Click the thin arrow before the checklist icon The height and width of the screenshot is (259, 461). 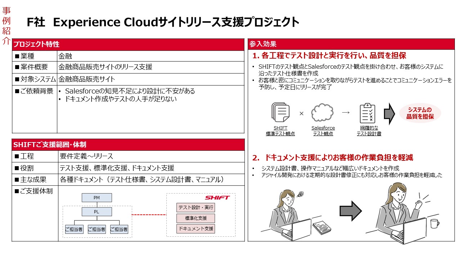click(346, 113)
